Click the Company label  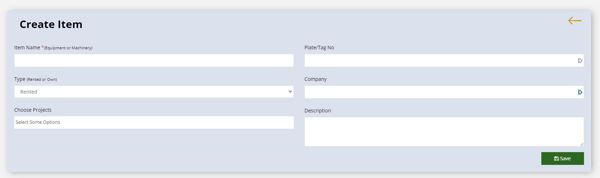tap(315, 79)
